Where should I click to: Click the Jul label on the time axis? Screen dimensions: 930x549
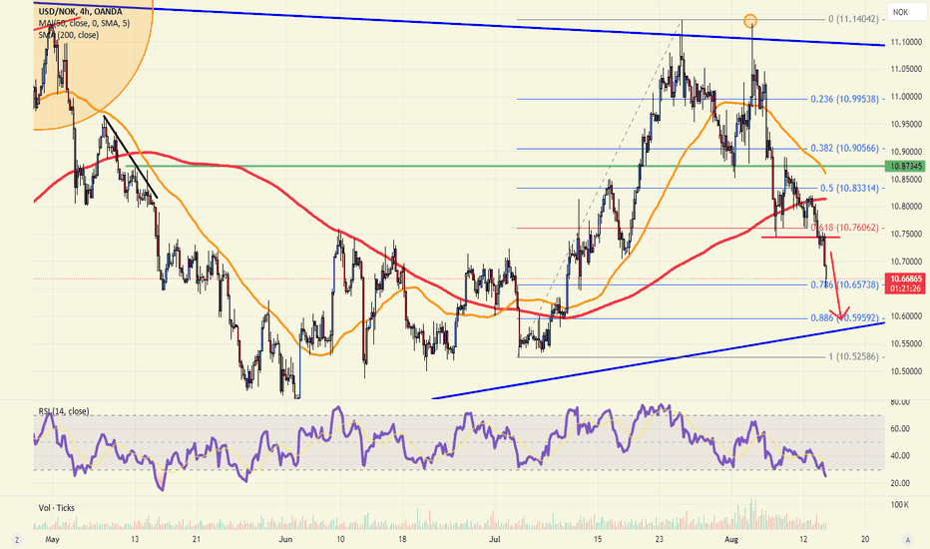[x=495, y=539]
